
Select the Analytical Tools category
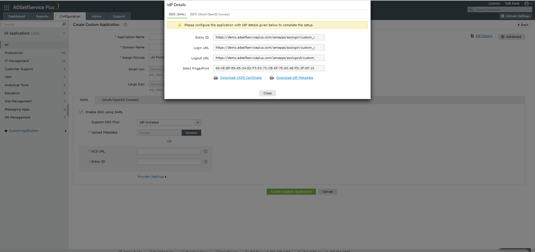pyautogui.click(x=34, y=85)
